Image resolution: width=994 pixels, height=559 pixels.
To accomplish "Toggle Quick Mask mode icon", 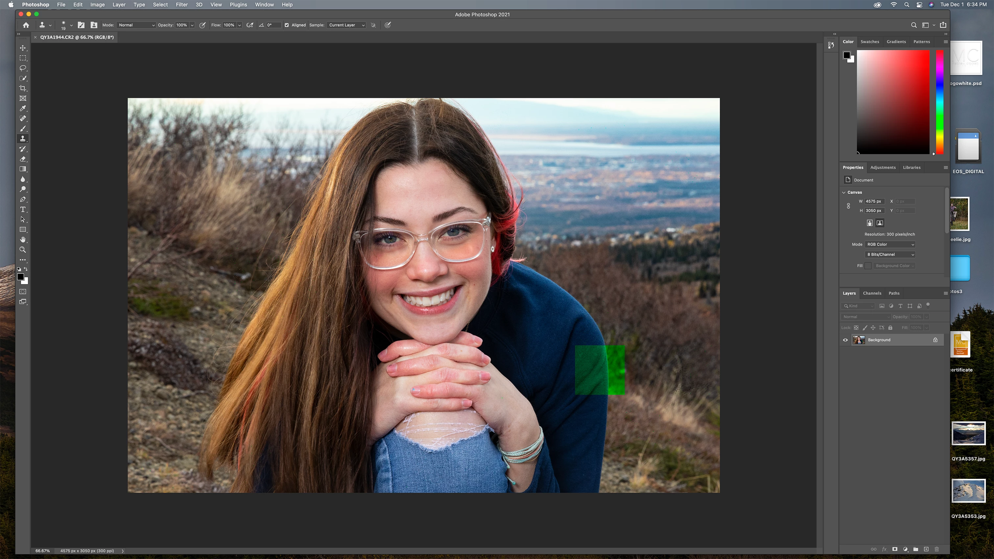I will [23, 291].
